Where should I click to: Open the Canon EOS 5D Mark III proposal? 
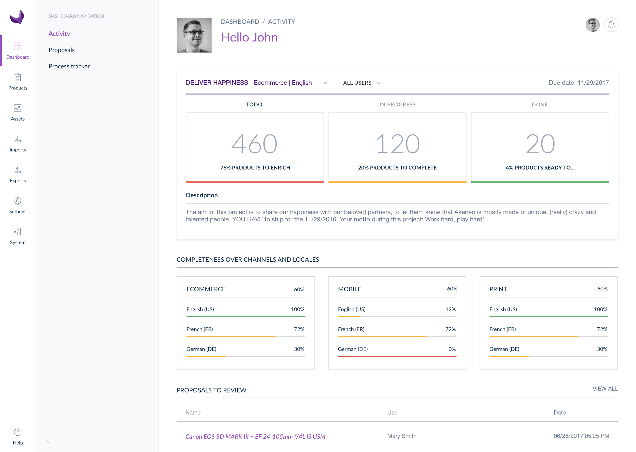(255, 436)
